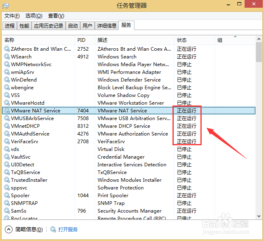264x241 pixels.
Task: Collapse view with 简略信息(D) button
Action: click(24, 229)
